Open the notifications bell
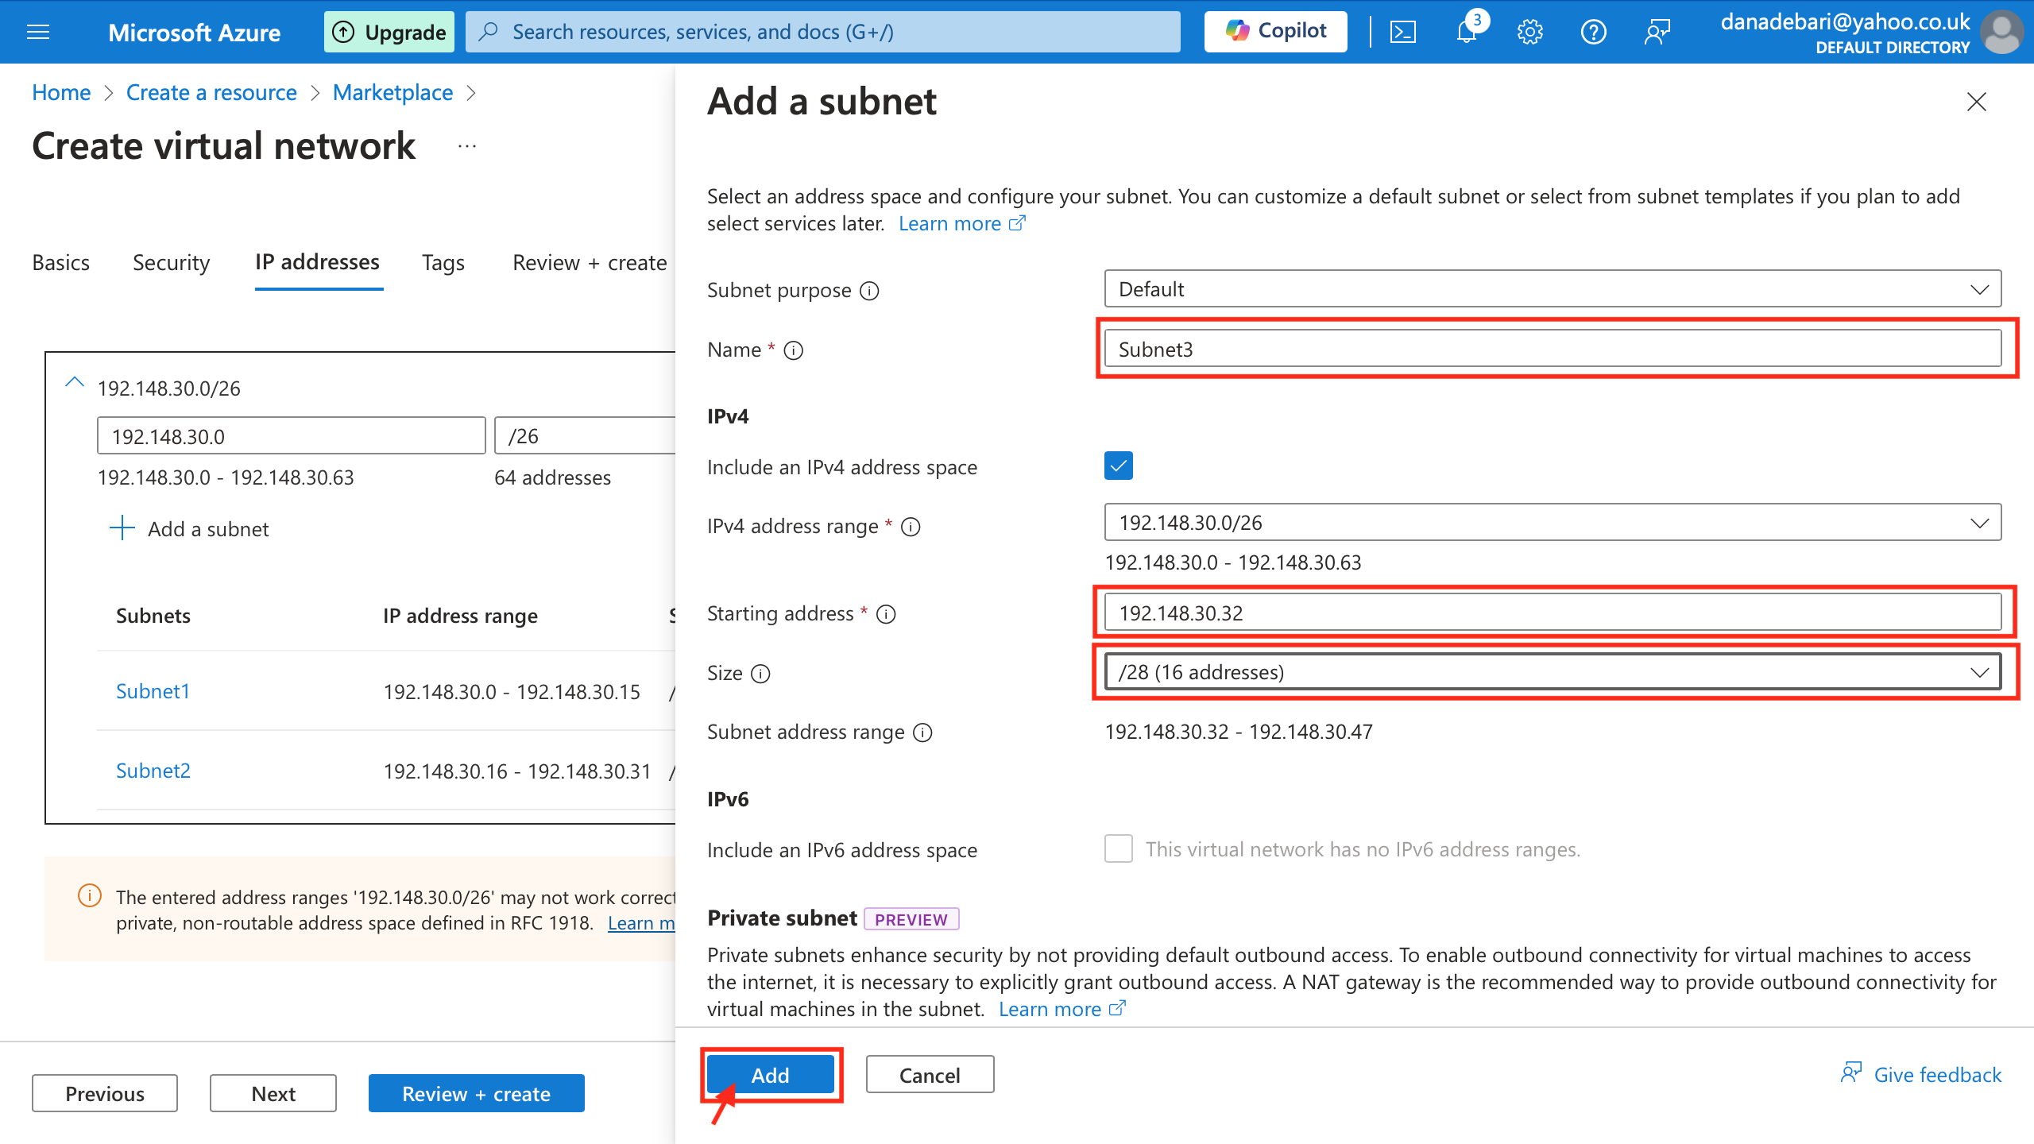 pos(1466,32)
